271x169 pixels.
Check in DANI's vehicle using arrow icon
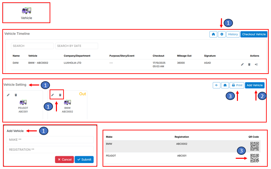click(x=256, y=64)
